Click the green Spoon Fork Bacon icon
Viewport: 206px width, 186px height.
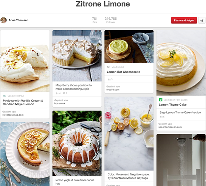click(x=161, y=100)
